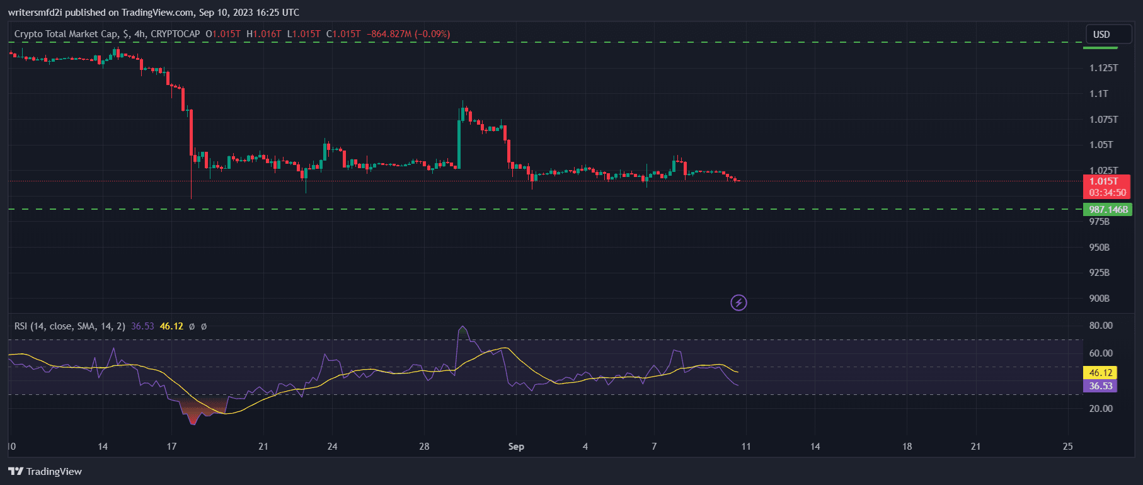The width and height of the screenshot is (1143, 485).
Task: Click the 900B label on price scale
Action: (1100, 299)
